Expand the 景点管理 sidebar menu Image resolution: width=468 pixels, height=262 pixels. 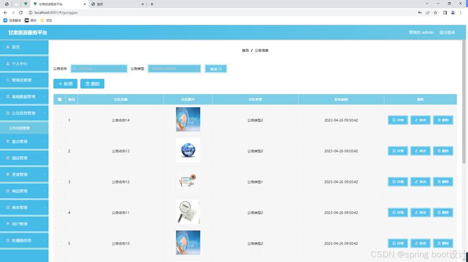24,141
